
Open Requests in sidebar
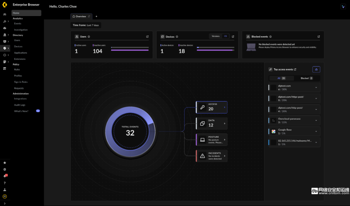point(19,88)
